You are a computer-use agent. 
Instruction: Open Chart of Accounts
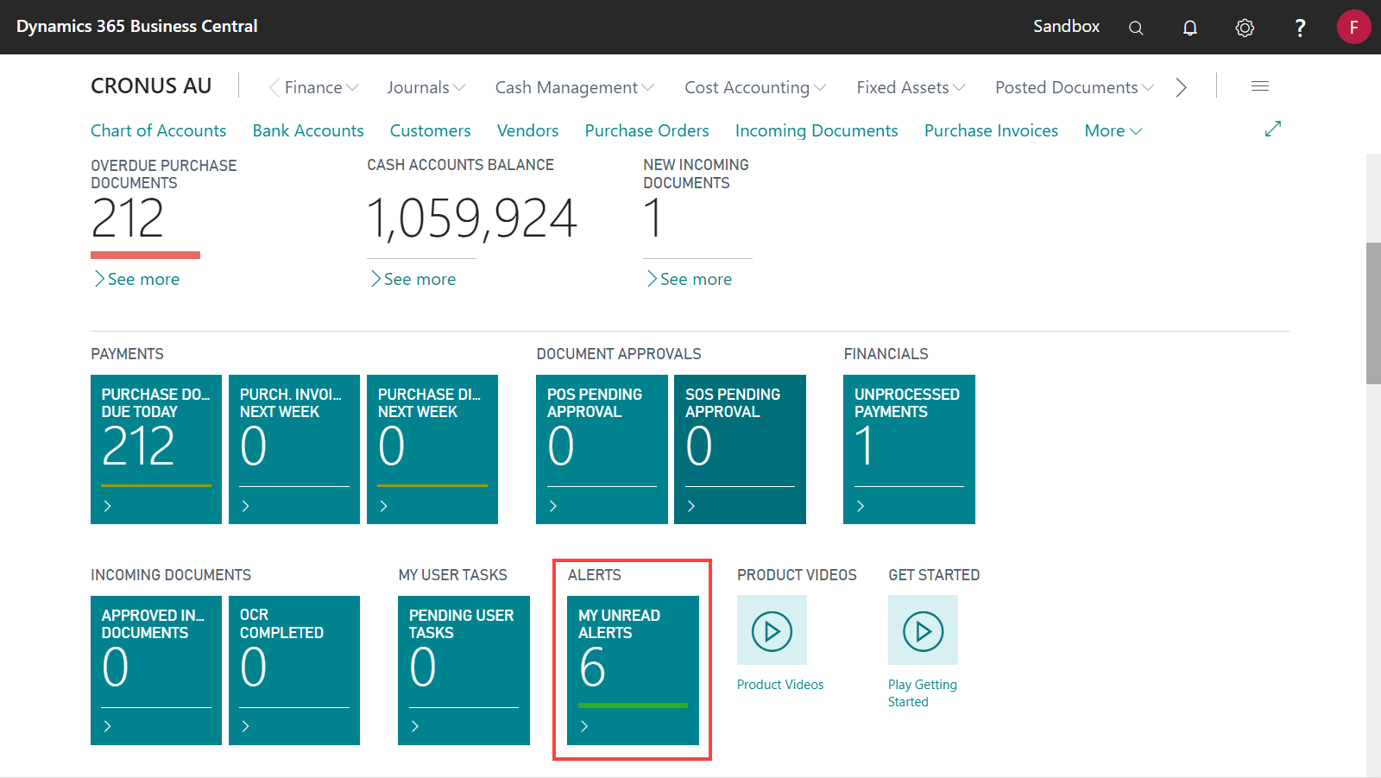[x=159, y=130]
